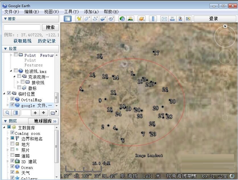Click the 登录 button
The height and width of the screenshot is (180, 238).
(214, 18)
